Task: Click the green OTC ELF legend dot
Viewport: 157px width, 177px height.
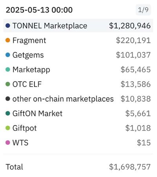Action: [x=8, y=84]
